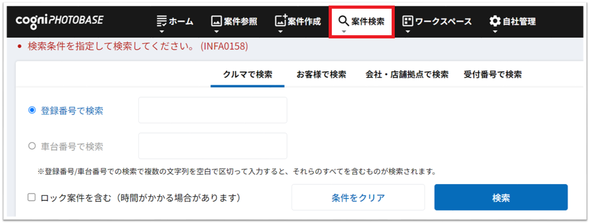590x224 pixels.
Task: Expand the dropdown arrow under 案件作成
Action: tap(280, 32)
